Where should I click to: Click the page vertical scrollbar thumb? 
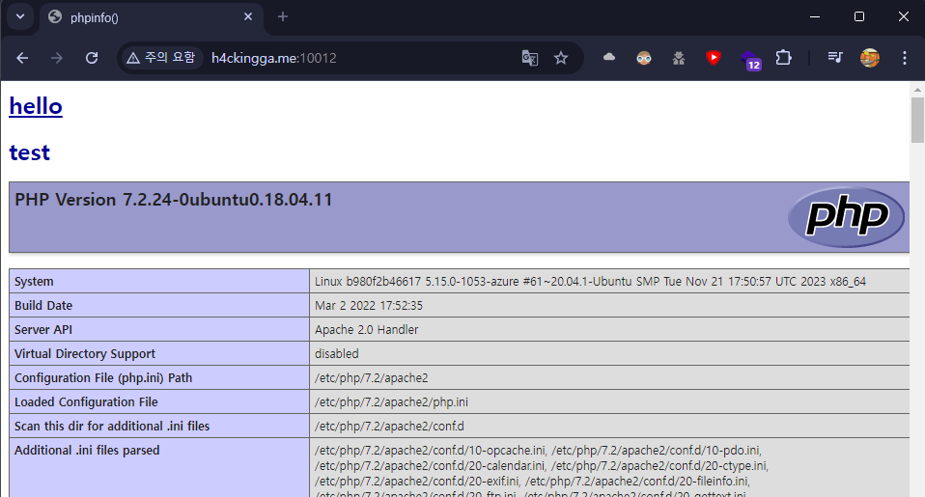click(x=917, y=120)
